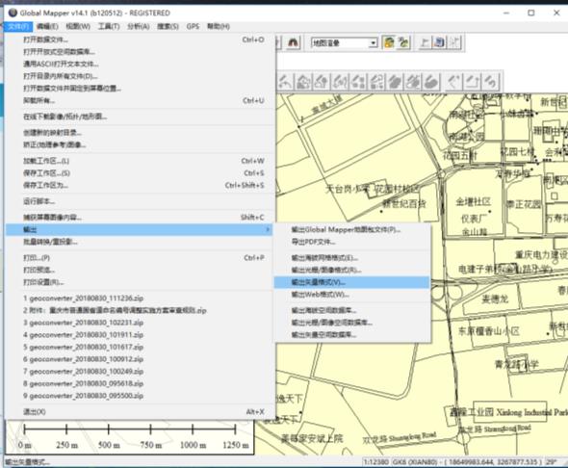Click the solid blob area digitizer icon
The width and height of the screenshot is (568, 468).
click(x=395, y=82)
